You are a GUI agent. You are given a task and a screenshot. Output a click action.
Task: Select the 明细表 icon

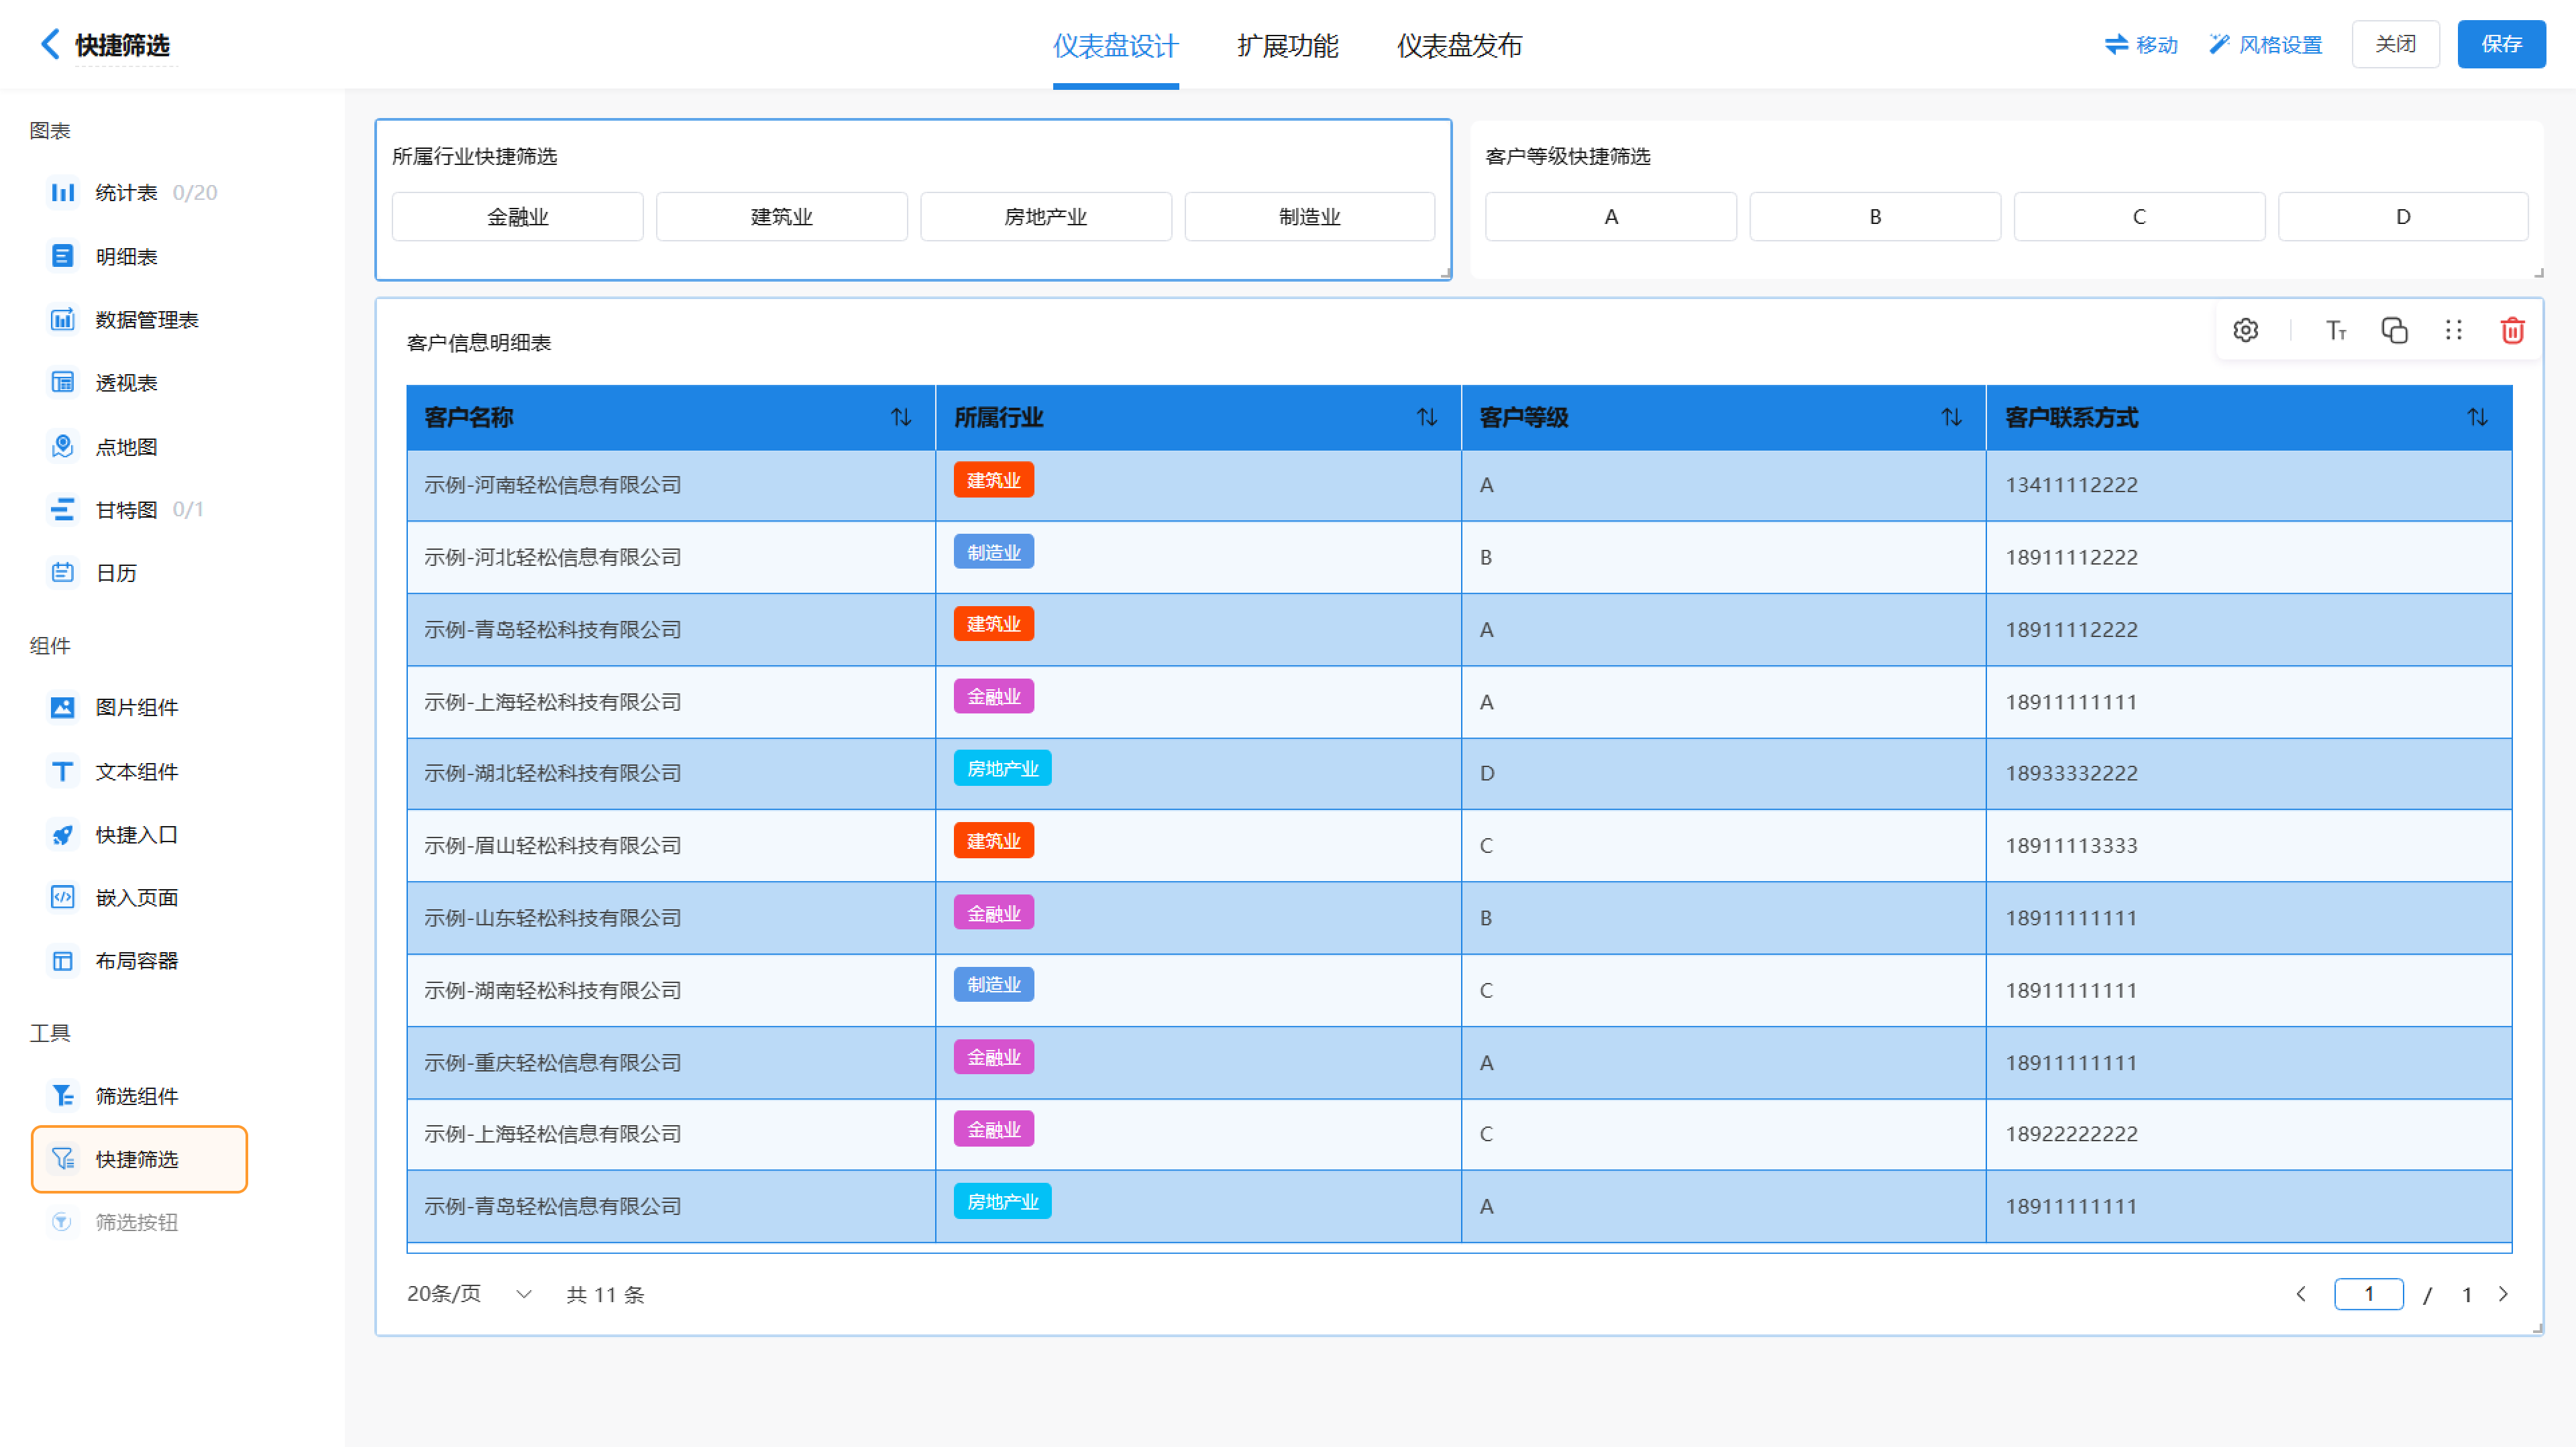click(x=62, y=256)
